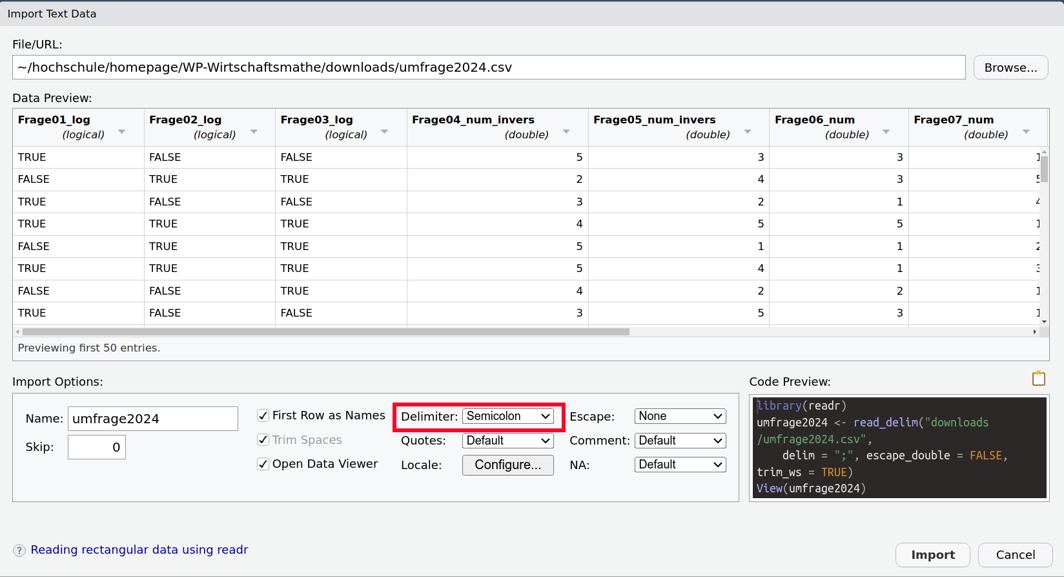Toggle the Trim Spaces checkbox
The image size is (1064, 577).
(263, 440)
